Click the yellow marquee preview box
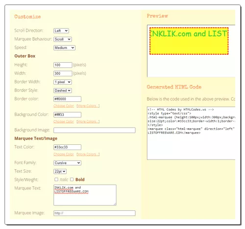Screen dimensions: 245x229 click(189, 41)
